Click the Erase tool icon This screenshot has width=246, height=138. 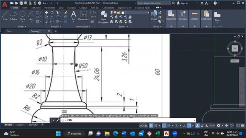click(x=66, y=13)
